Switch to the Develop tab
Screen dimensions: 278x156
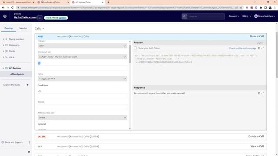pos(9,28)
